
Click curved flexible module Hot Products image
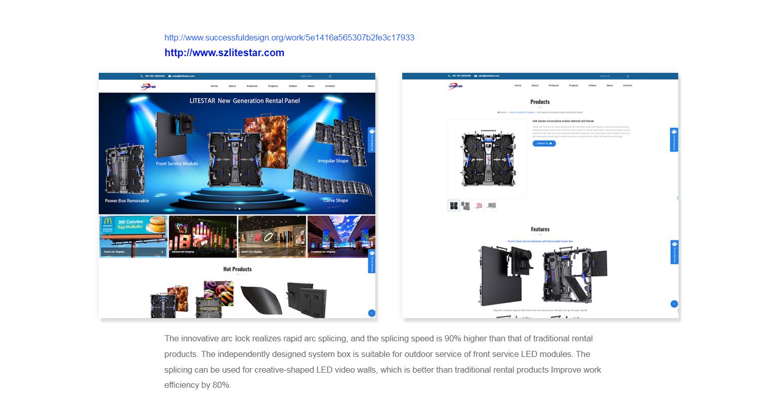point(260,301)
